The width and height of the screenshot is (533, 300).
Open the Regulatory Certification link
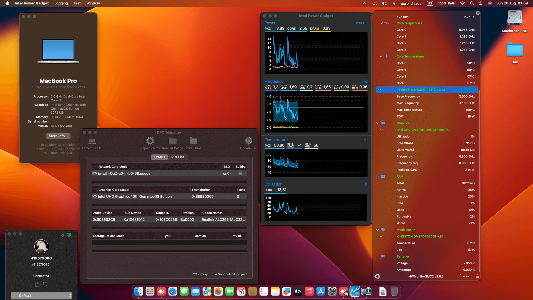click(58, 145)
